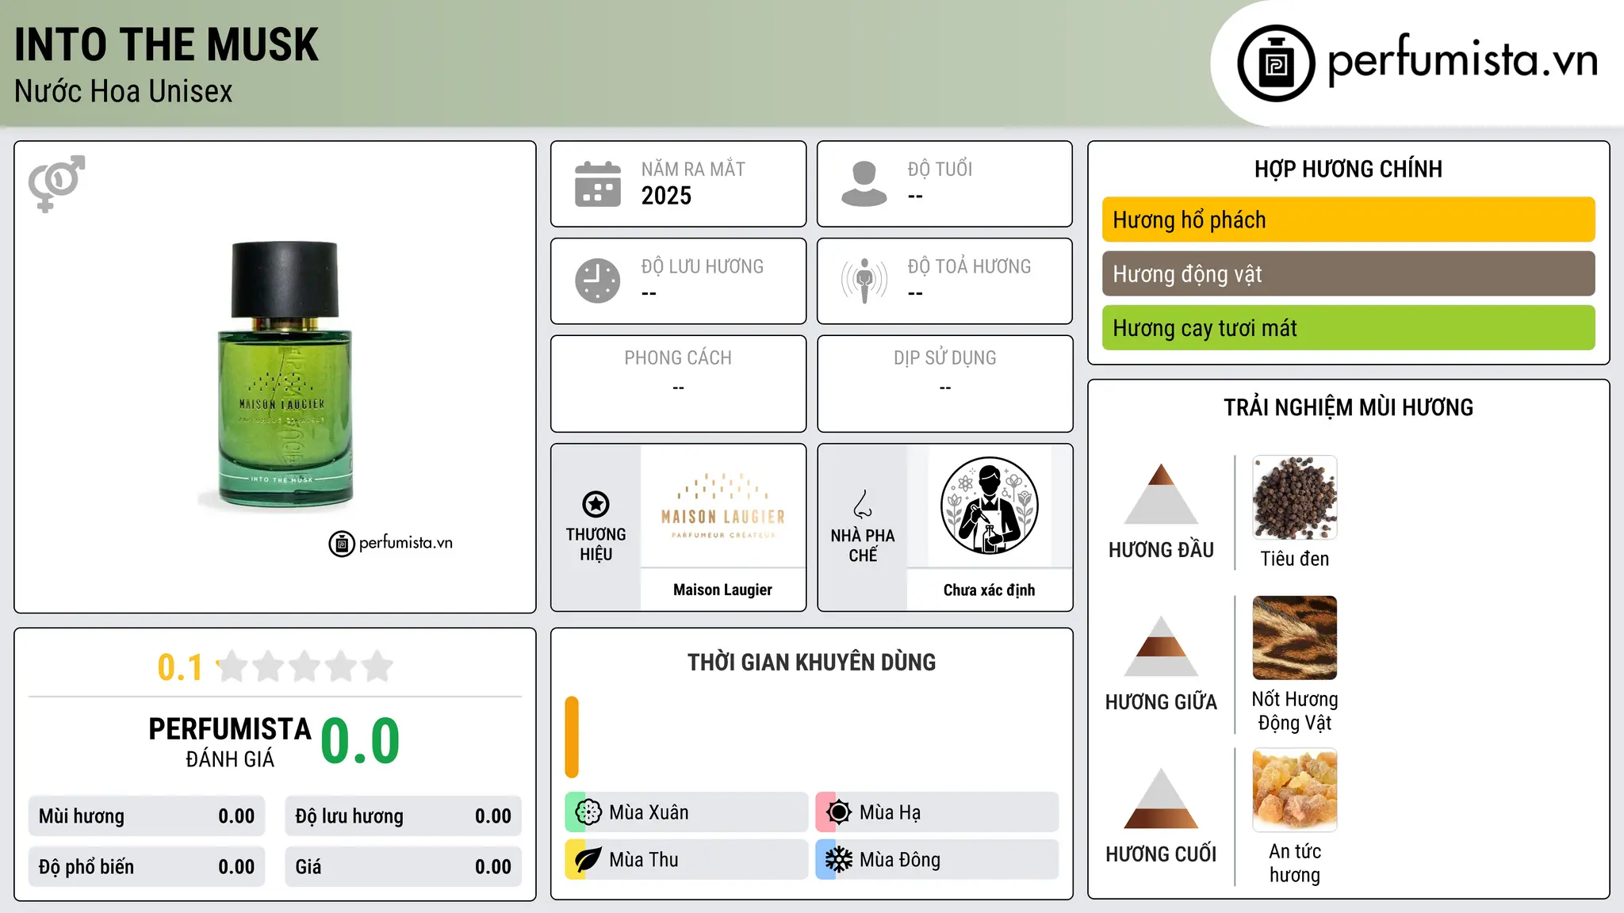Image resolution: width=1624 pixels, height=913 pixels.
Task: Click the Maison Laugier brand logo image
Action: click(x=723, y=506)
